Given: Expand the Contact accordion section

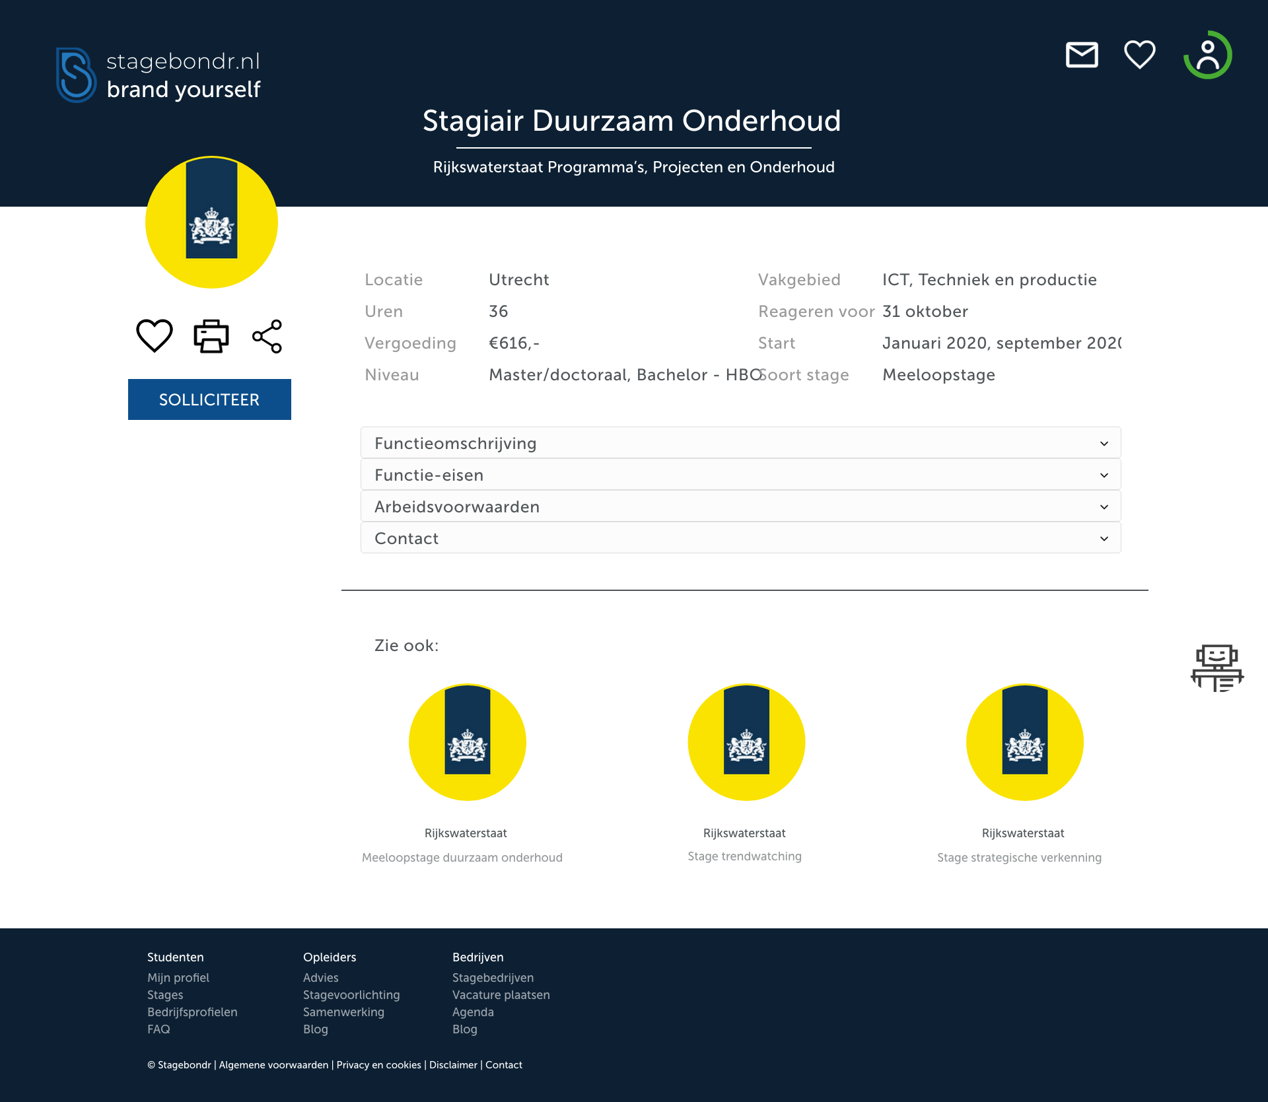Looking at the screenshot, I should [741, 538].
